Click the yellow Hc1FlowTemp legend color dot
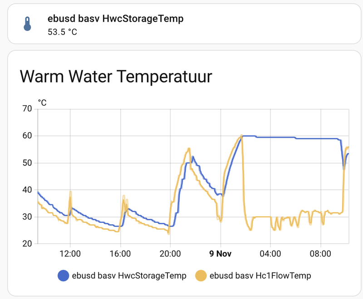The image size is (363, 299). coord(200,275)
